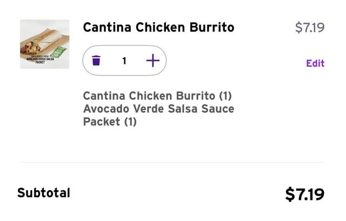Viewport: 346px width, 221px height.
Task: Click the 'Cantina Chicken Burrito (1)' detail line
Action: pos(157,96)
